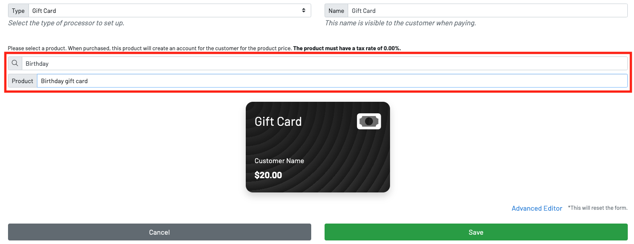This screenshot has height=244, width=634.
Task: Click Customer Name text on the card
Action: tap(279, 161)
